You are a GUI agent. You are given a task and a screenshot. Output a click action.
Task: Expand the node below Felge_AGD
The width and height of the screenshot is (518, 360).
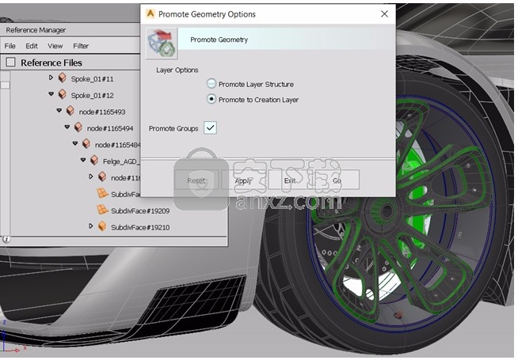click(x=91, y=176)
